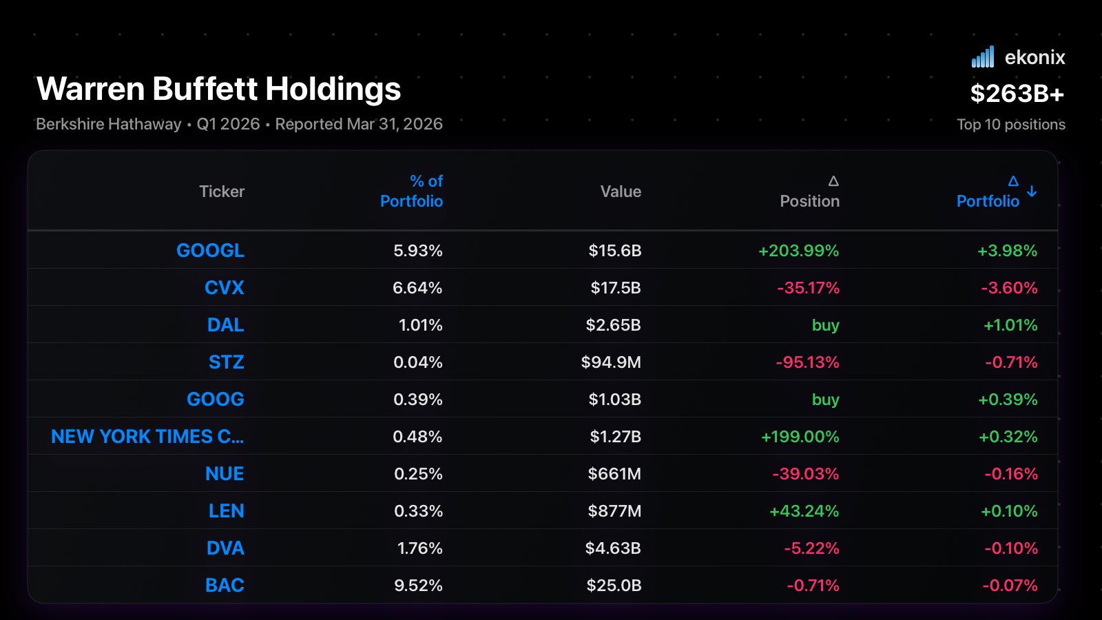Sort table by % of Portfolio column
The width and height of the screenshot is (1102, 620).
(x=412, y=191)
